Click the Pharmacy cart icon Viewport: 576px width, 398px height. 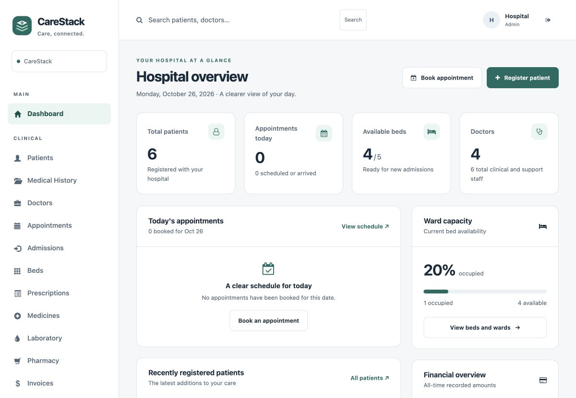18,361
